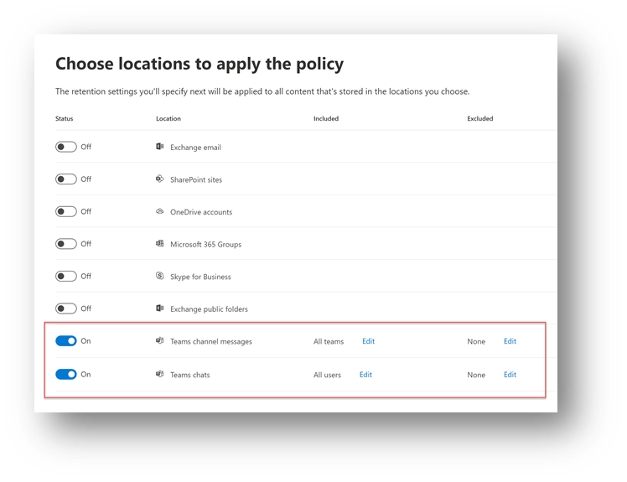627x482 pixels.
Task: Enable the Microsoft 365 Groups toggle
Action: click(x=66, y=244)
